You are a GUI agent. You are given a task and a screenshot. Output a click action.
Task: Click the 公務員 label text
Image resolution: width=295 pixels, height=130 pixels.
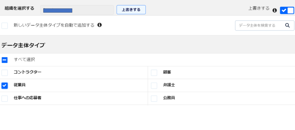pyautogui.click(x=169, y=98)
